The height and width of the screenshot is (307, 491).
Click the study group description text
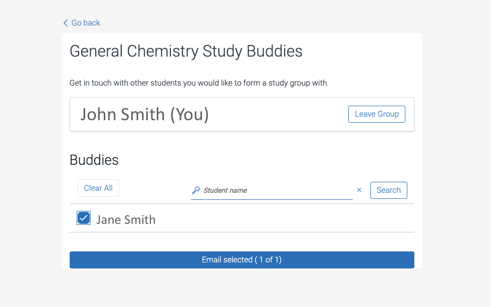(x=199, y=83)
